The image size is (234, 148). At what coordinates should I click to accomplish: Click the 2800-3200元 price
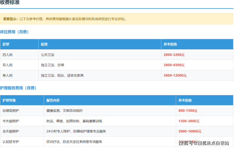pyautogui.click(x=174, y=55)
